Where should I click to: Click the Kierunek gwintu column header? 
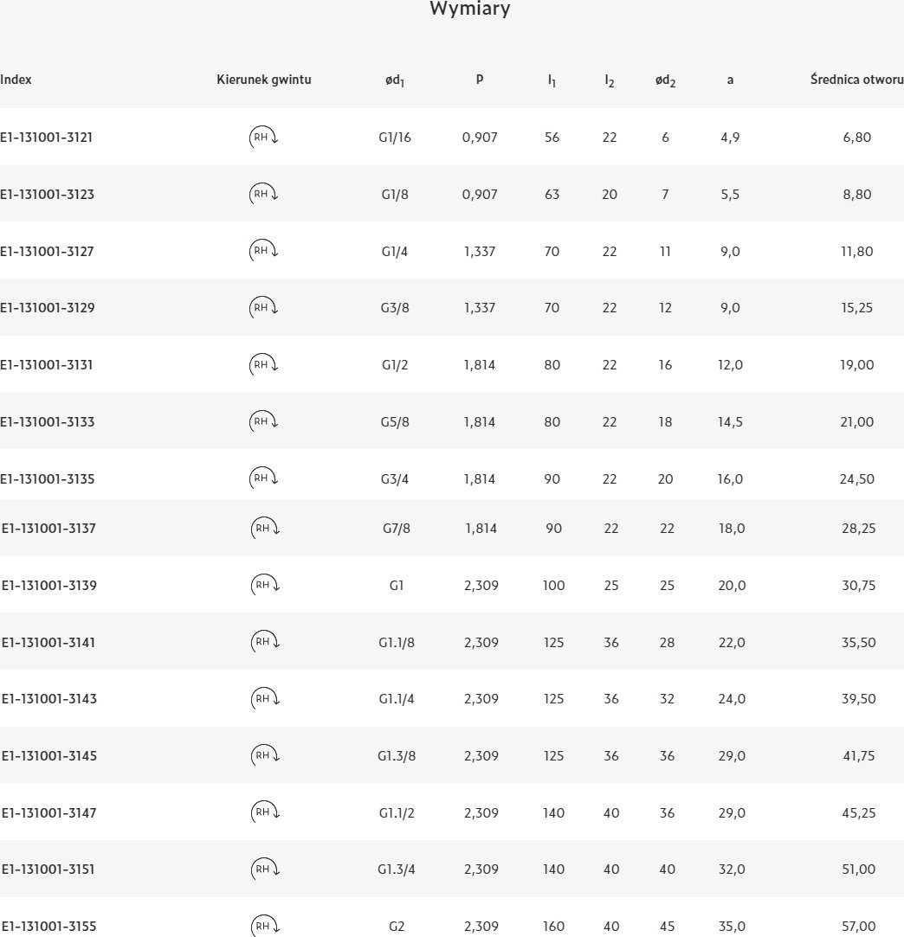(263, 80)
